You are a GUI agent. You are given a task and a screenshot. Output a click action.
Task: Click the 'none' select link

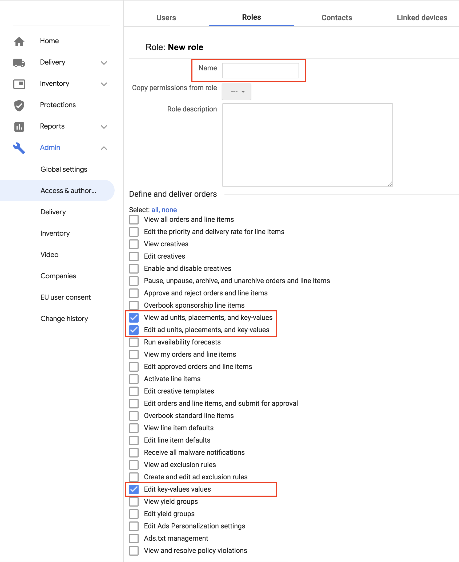pos(169,210)
